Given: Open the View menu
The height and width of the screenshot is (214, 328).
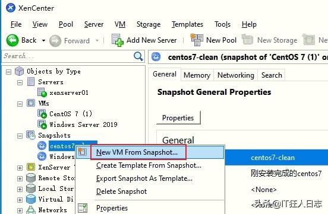Looking at the screenshot, I should pyautogui.click(x=40, y=24).
